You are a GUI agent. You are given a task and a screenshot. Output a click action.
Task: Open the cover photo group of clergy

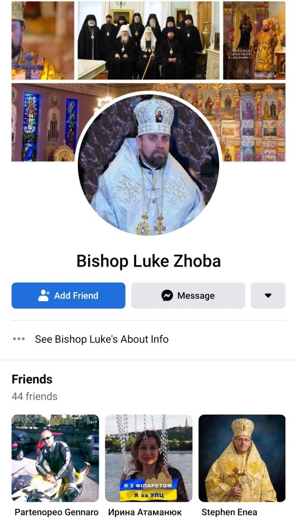tap(148, 40)
